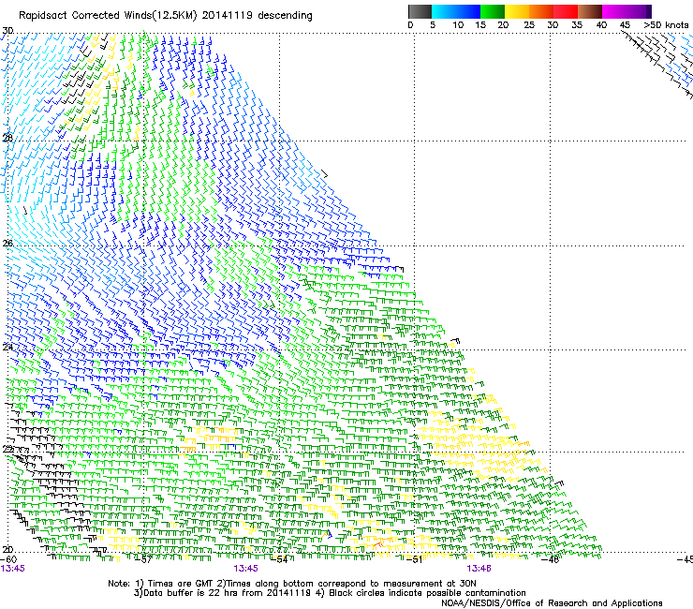The height and width of the screenshot is (609, 693).
Task: Click the NOAA/NESDIS credit line
Action: (552, 603)
